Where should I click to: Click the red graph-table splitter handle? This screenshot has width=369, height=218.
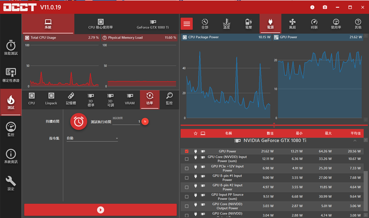point(274,125)
